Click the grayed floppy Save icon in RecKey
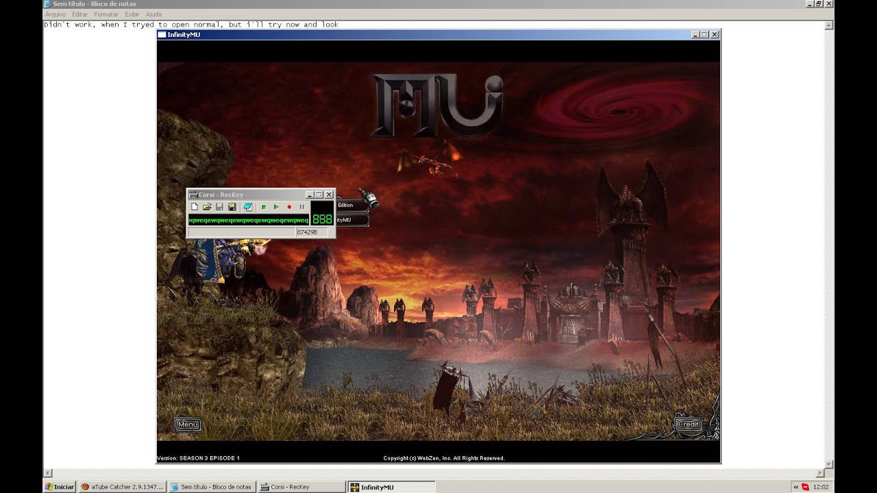This screenshot has width=877, height=493. click(219, 207)
